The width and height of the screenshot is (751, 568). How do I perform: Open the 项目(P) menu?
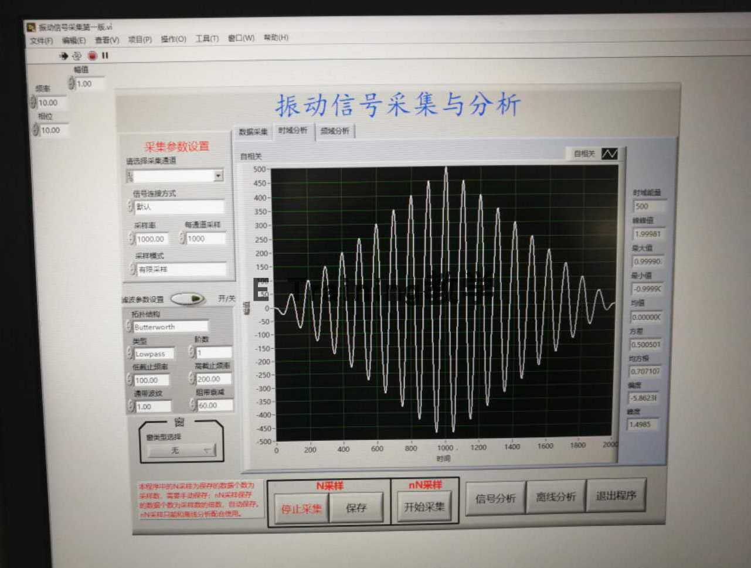[x=140, y=39]
